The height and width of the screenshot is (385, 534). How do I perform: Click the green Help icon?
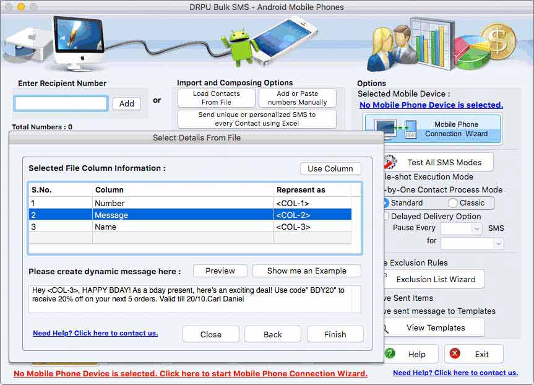point(390,354)
